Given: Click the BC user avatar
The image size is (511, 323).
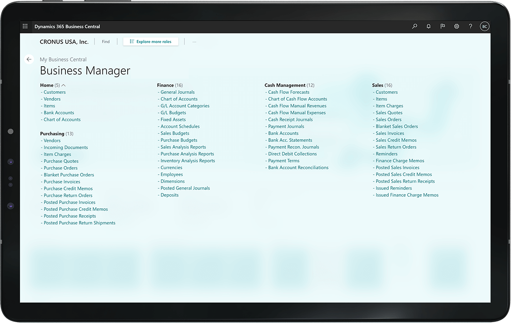Looking at the screenshot, I should pos(485,27).
